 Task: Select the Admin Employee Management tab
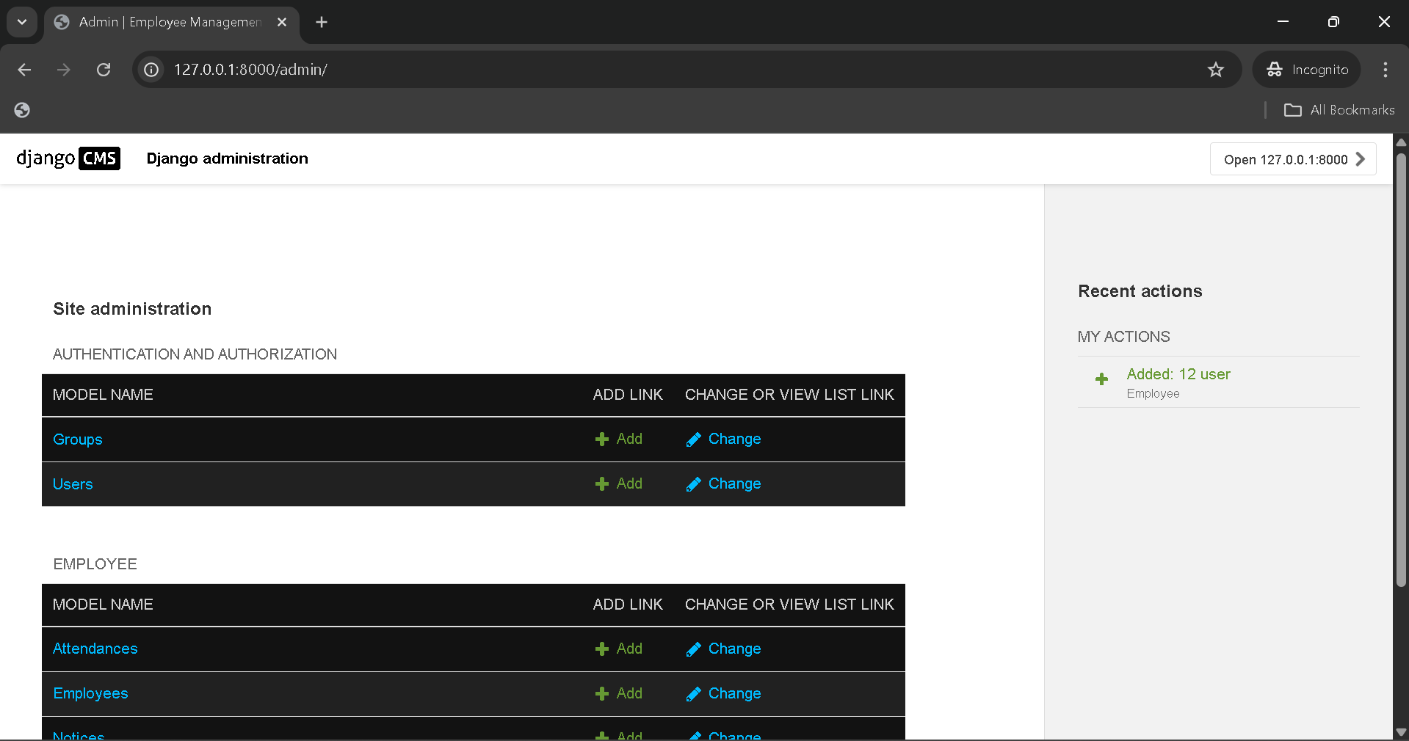coord(169,22)
